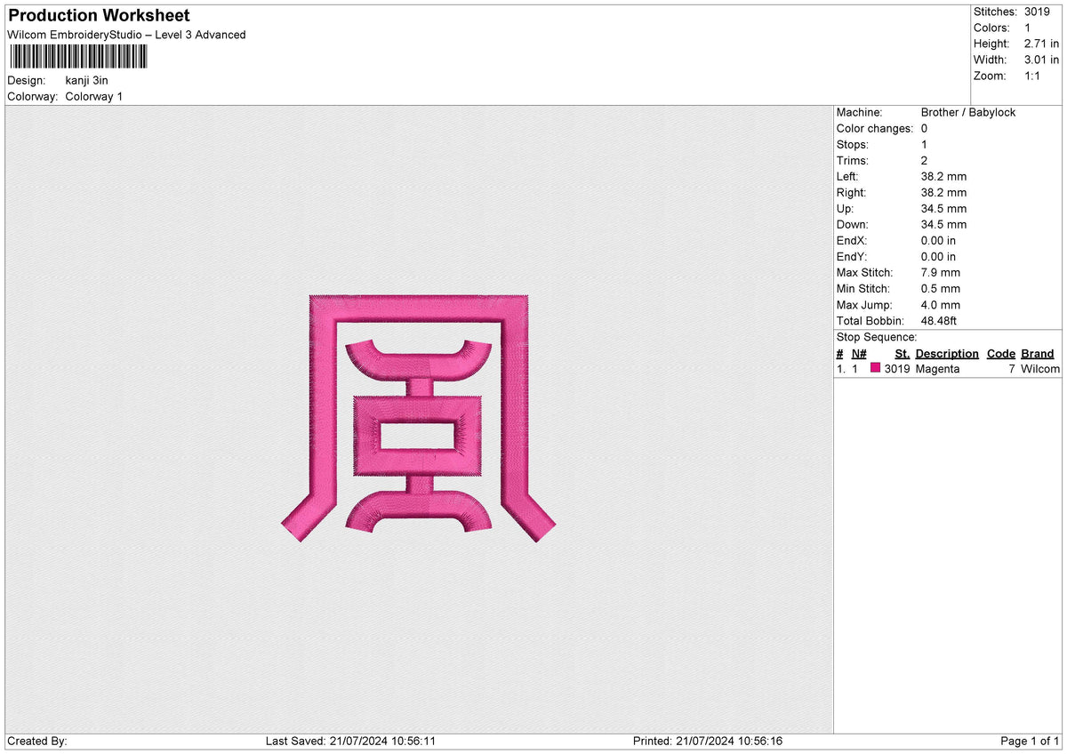1067x754 pixels.
Task: Click the Machine value Brother / Babylock
Action: [968, 113]
